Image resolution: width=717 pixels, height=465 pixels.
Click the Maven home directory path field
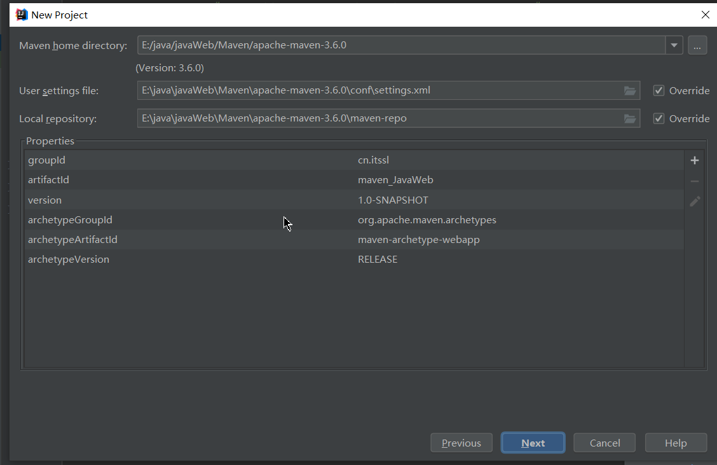pyautogui.click(x=401, y=45)
